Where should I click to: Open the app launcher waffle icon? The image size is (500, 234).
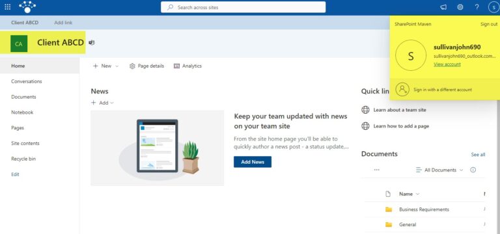pos(8,7)
